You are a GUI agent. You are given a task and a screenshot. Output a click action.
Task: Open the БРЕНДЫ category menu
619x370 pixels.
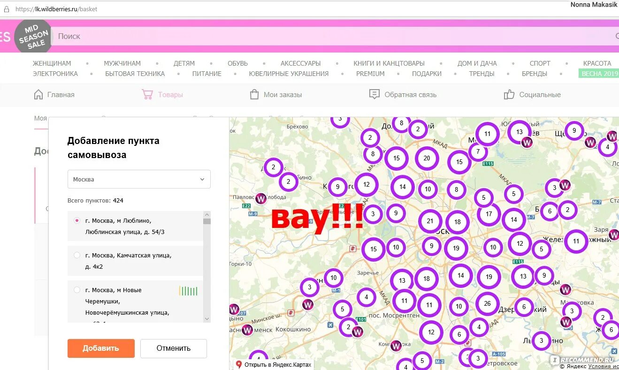pos(535,74)
